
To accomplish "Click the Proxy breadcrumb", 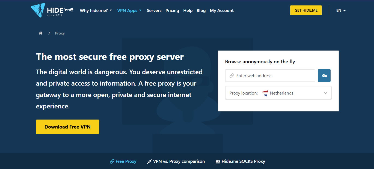I will 60,33.
